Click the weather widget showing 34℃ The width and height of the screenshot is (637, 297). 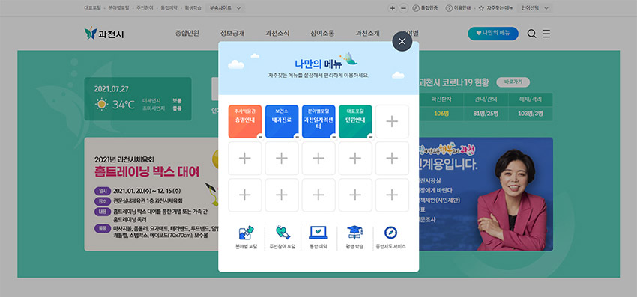[x=138, y=99]
